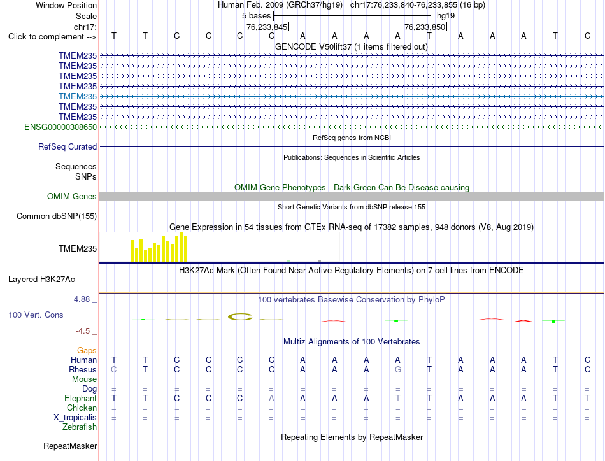605x461 pixels.
Task: Click the 100 Vert. Cons label
Action: (36, 315)
